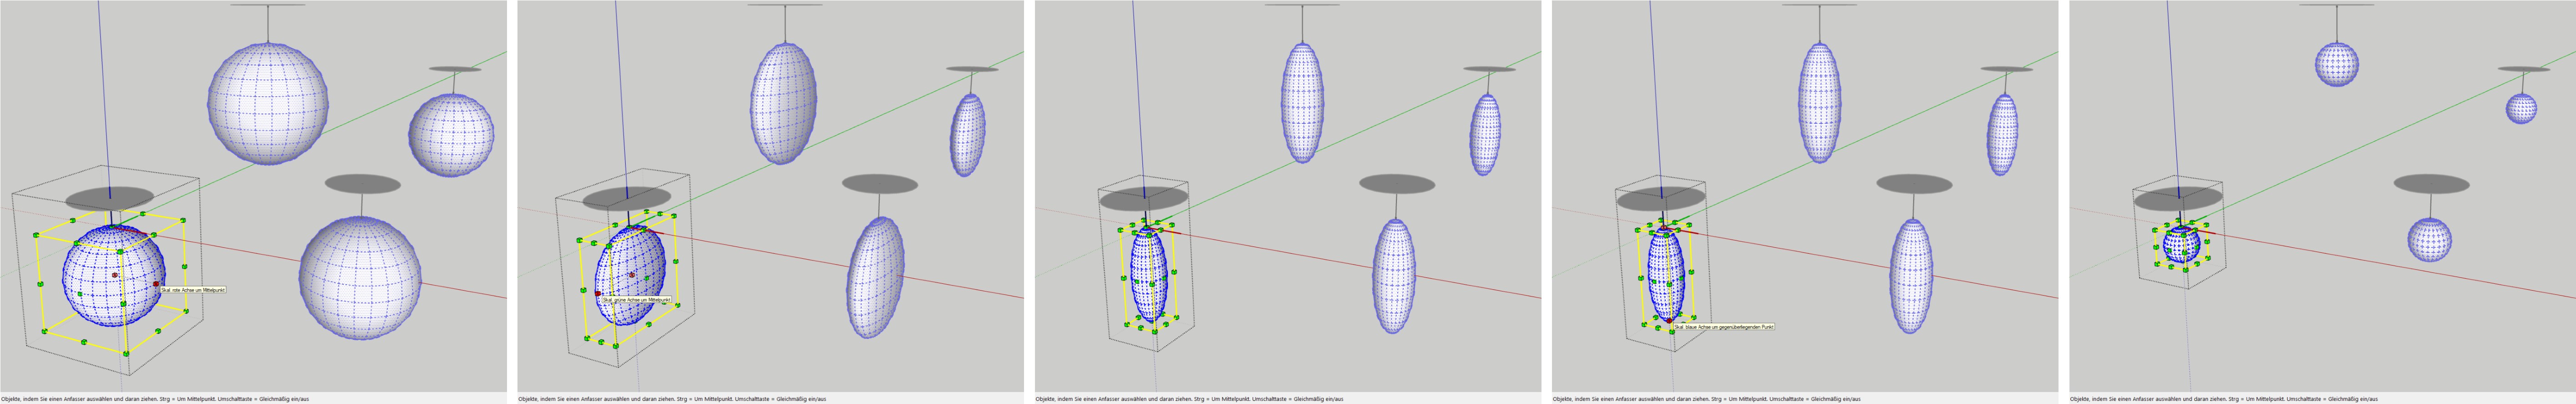Image resolution: width=2576 pixels, height=404 pixels.
Task: Click the selected small sphere in fifth viewport
Action: pyautogui.click(x=2181, y=245)
